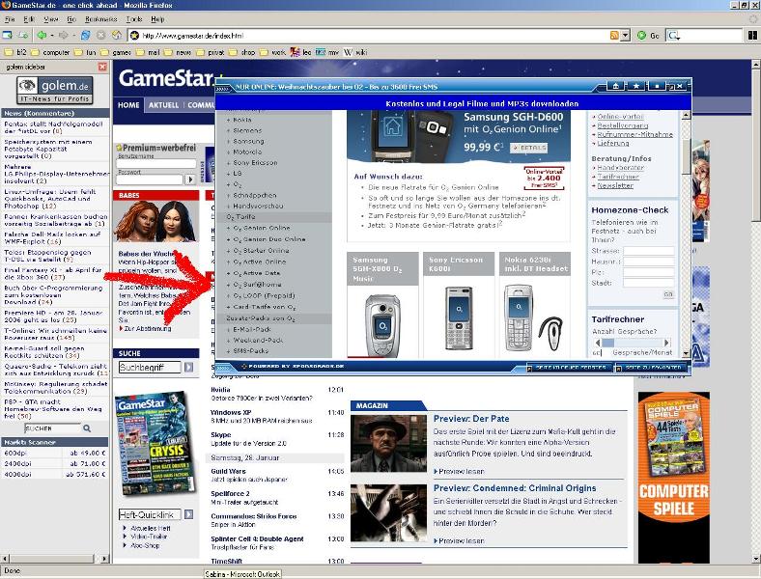The image size is (761, 579).
Task: Click the main page vertical scrollbar up arrow
Action: click(755, 64)
